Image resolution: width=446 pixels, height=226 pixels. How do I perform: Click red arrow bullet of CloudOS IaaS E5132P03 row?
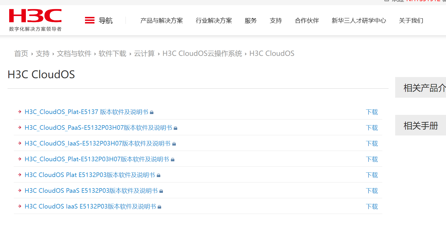coord(20,206)
